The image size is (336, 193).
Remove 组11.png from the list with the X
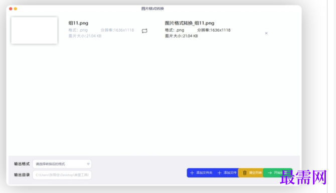coord(266,33)
